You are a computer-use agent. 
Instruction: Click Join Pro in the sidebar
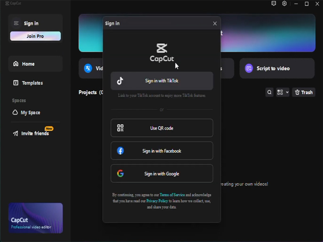coord(35,36)
